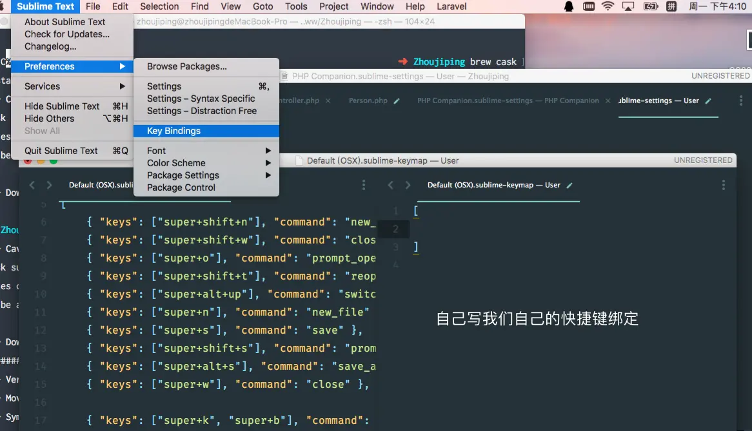The height and width of the screenshot is (431, 752).
Task: Open the Help menu
Action: click(x=415, y=6)
